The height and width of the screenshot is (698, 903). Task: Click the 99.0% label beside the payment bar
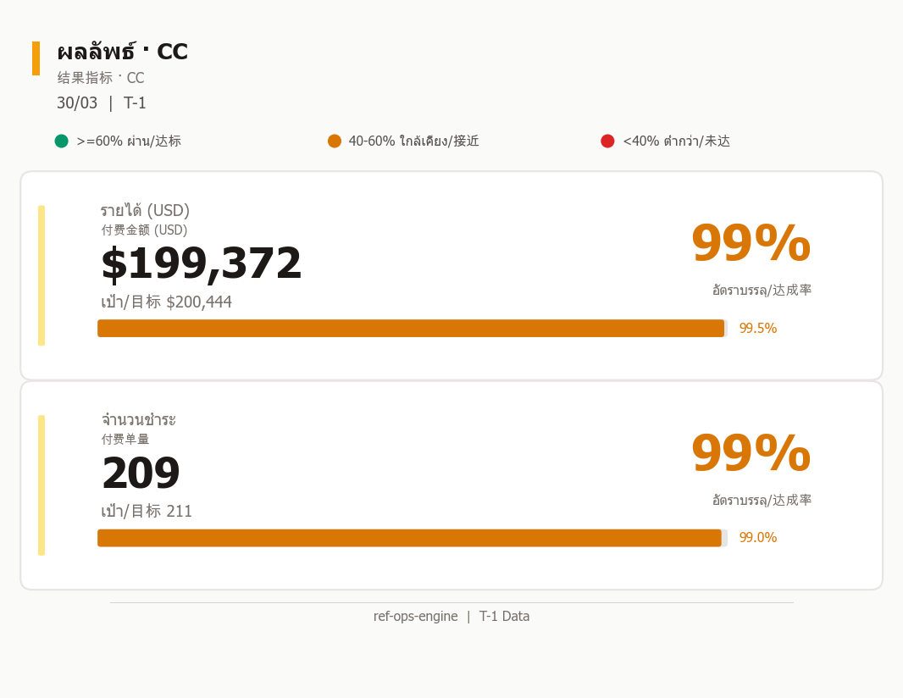click(758, 537)
